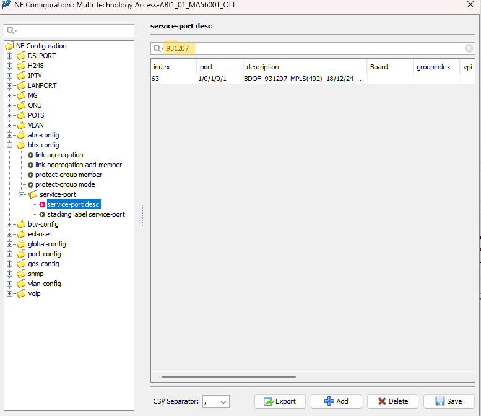Click the stacking label service-port node icon

tap(42, 214)
